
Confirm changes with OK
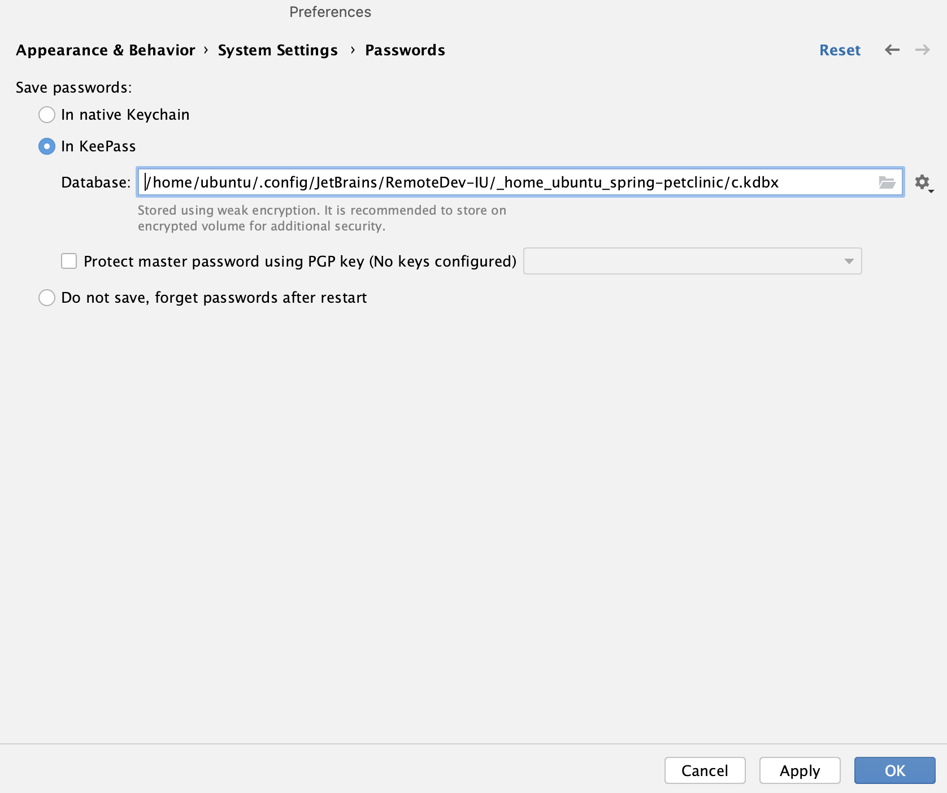894,770
